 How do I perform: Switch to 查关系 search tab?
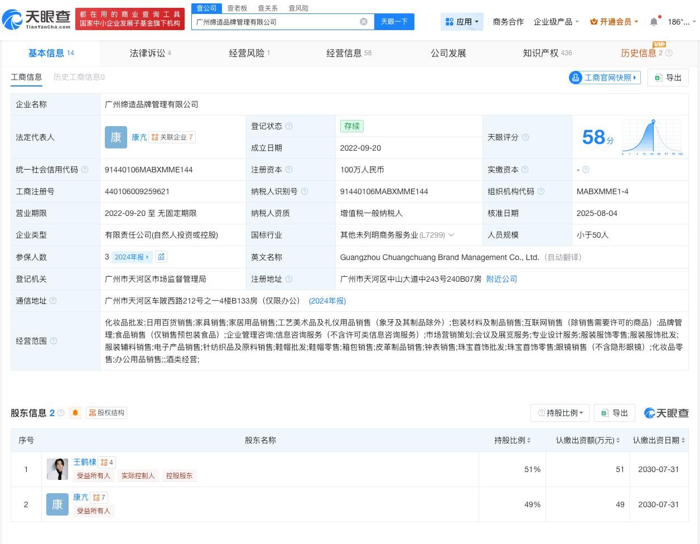pos(268,8)
